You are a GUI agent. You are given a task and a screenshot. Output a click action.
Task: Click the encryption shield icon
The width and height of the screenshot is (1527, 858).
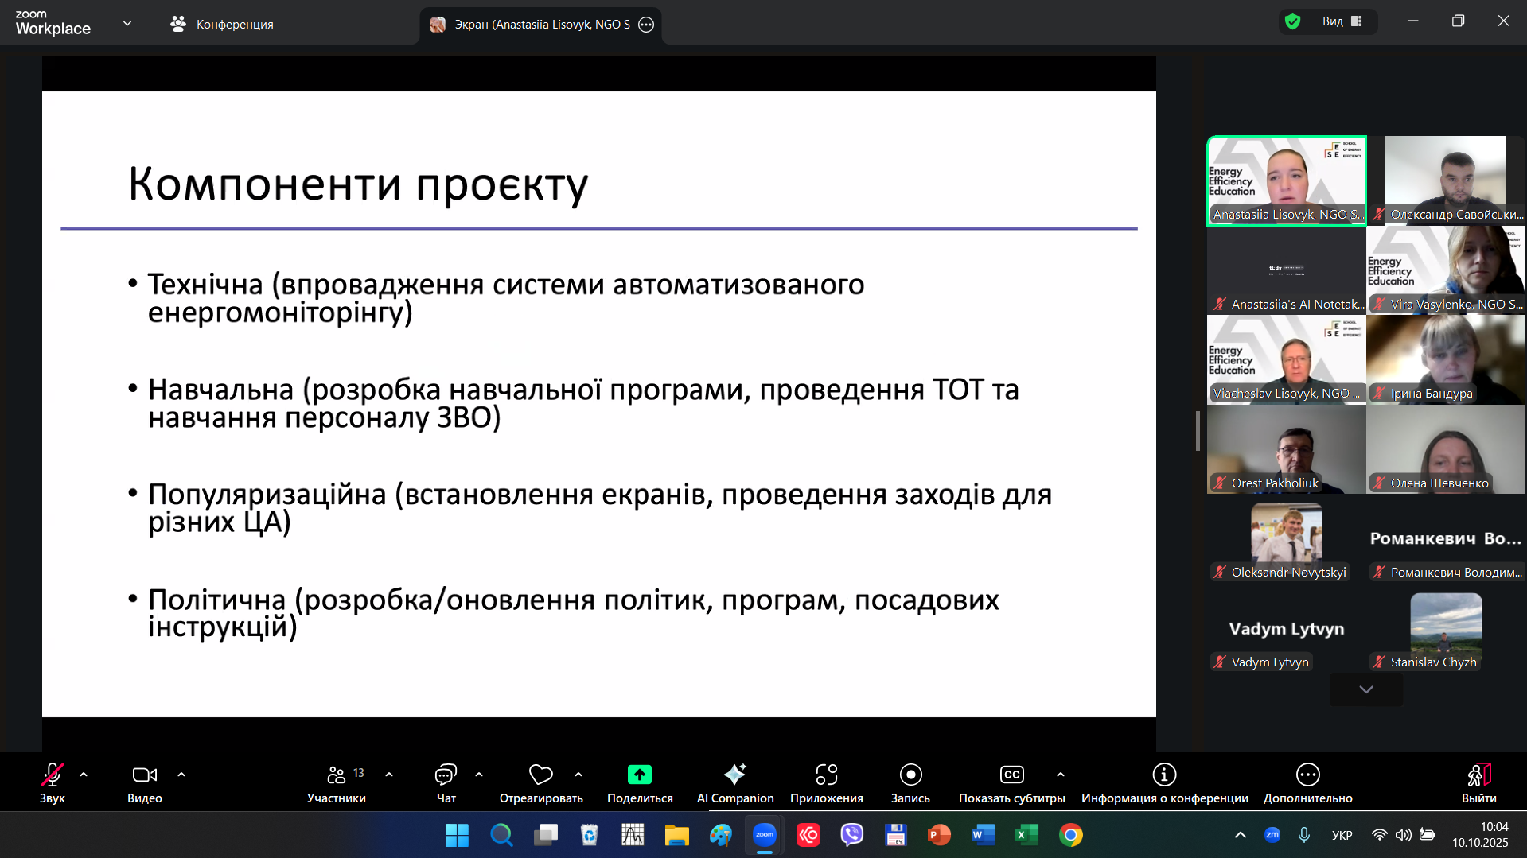pyautogui.click(x=1292, y=21)
